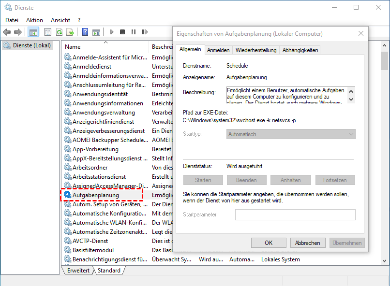Click the services list scroll-down arrow

(384, 261)
